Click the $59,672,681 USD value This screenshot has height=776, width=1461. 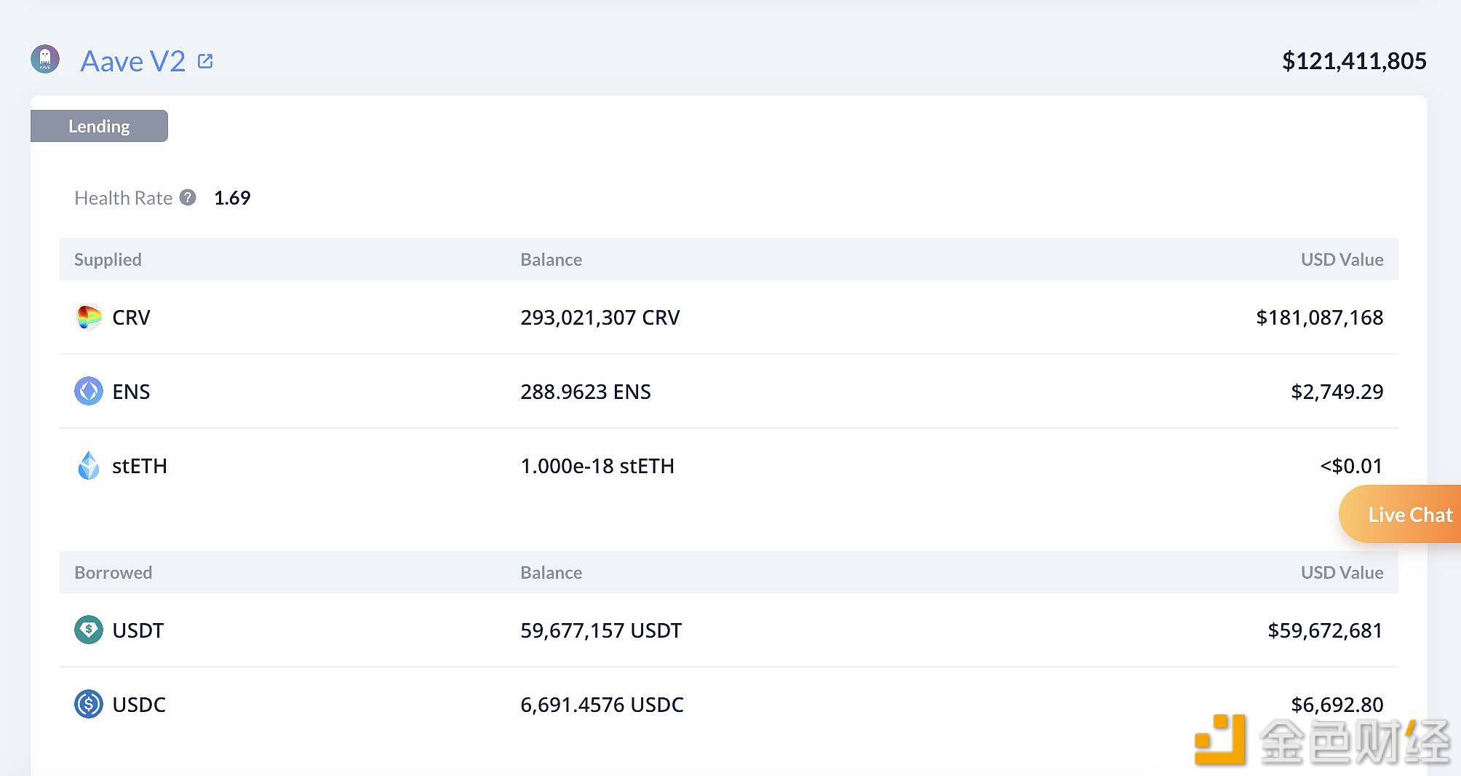click(1325, 630)
